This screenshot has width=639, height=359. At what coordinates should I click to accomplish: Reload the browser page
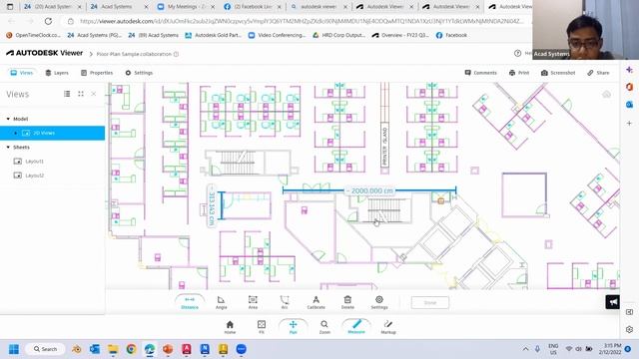click(x=48, y=21)
